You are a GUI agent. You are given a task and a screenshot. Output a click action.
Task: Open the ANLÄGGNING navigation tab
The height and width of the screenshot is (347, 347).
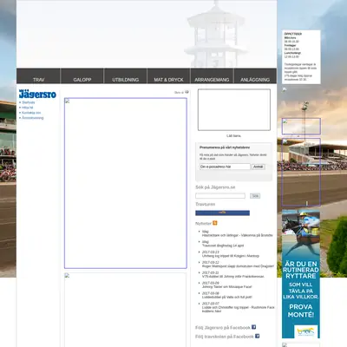point(255,76)
